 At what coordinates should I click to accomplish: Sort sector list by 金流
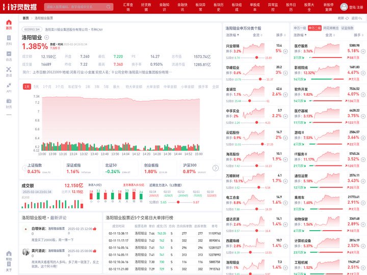330,35
